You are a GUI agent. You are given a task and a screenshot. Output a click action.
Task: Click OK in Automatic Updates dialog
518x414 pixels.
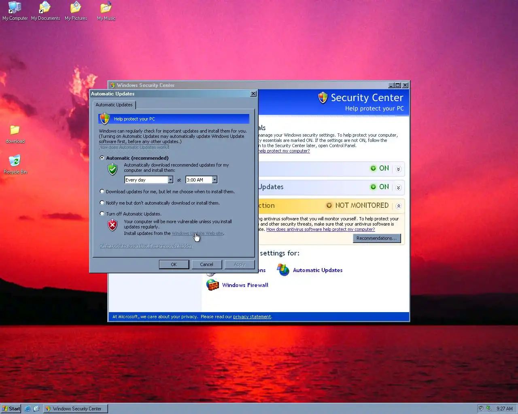pyautogui.click(x=174, y=264)
